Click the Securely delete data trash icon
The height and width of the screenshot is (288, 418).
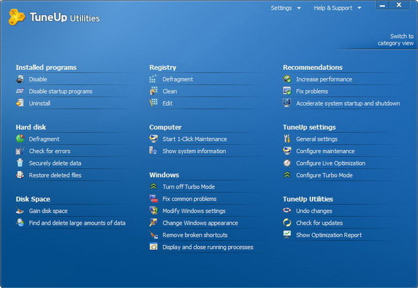tap(20, 163)
